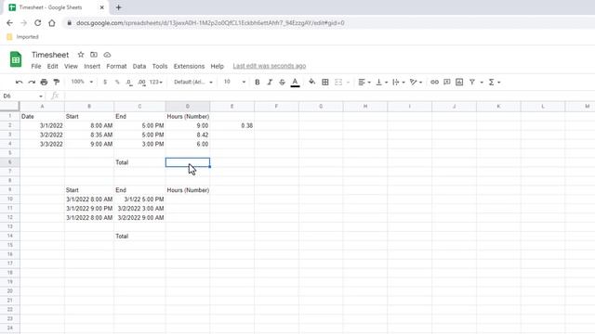Click the Insert comment icon
This screenshot has height=334, width=595.
447,83
